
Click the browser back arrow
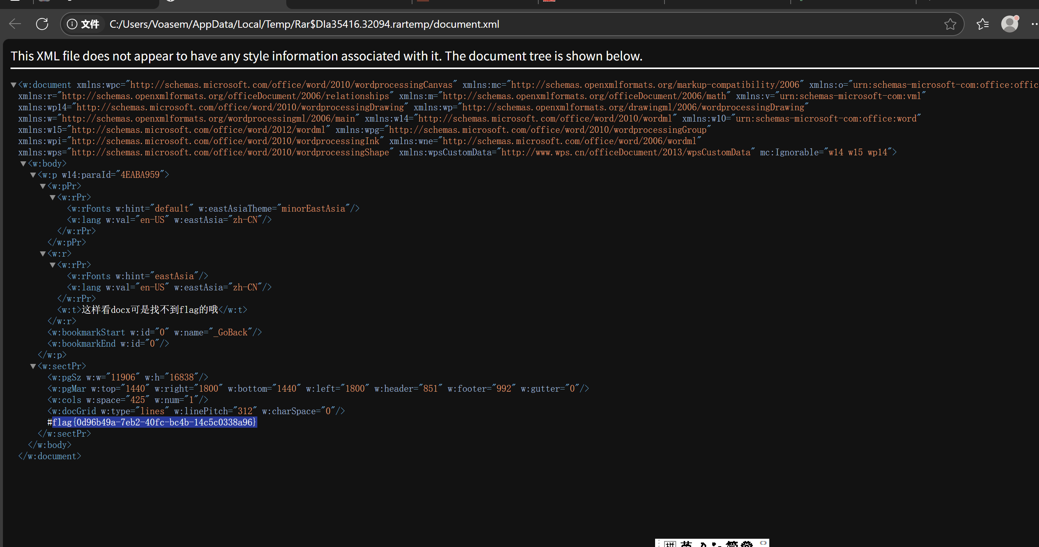tap(15, 24)
